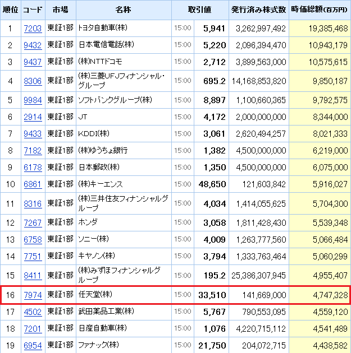Select the name 武田薬品工業(株)
Viewport: 351px width, 353px height.
coord(106,311)
